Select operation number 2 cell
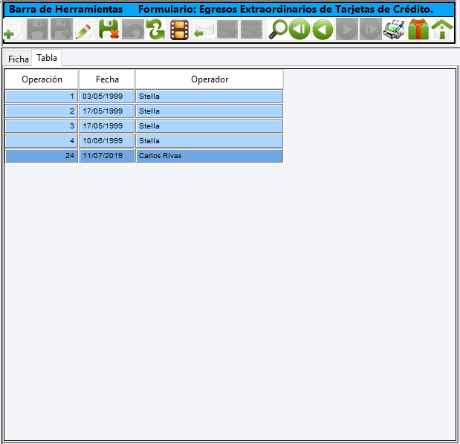This screenshot has width=460, height=444. (42, 111)
